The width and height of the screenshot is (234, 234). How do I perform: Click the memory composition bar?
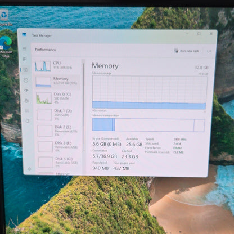coord(148,125)
